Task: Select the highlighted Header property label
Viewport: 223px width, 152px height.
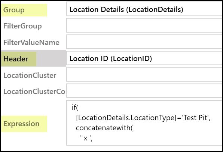Action: (x=16, y=59)
